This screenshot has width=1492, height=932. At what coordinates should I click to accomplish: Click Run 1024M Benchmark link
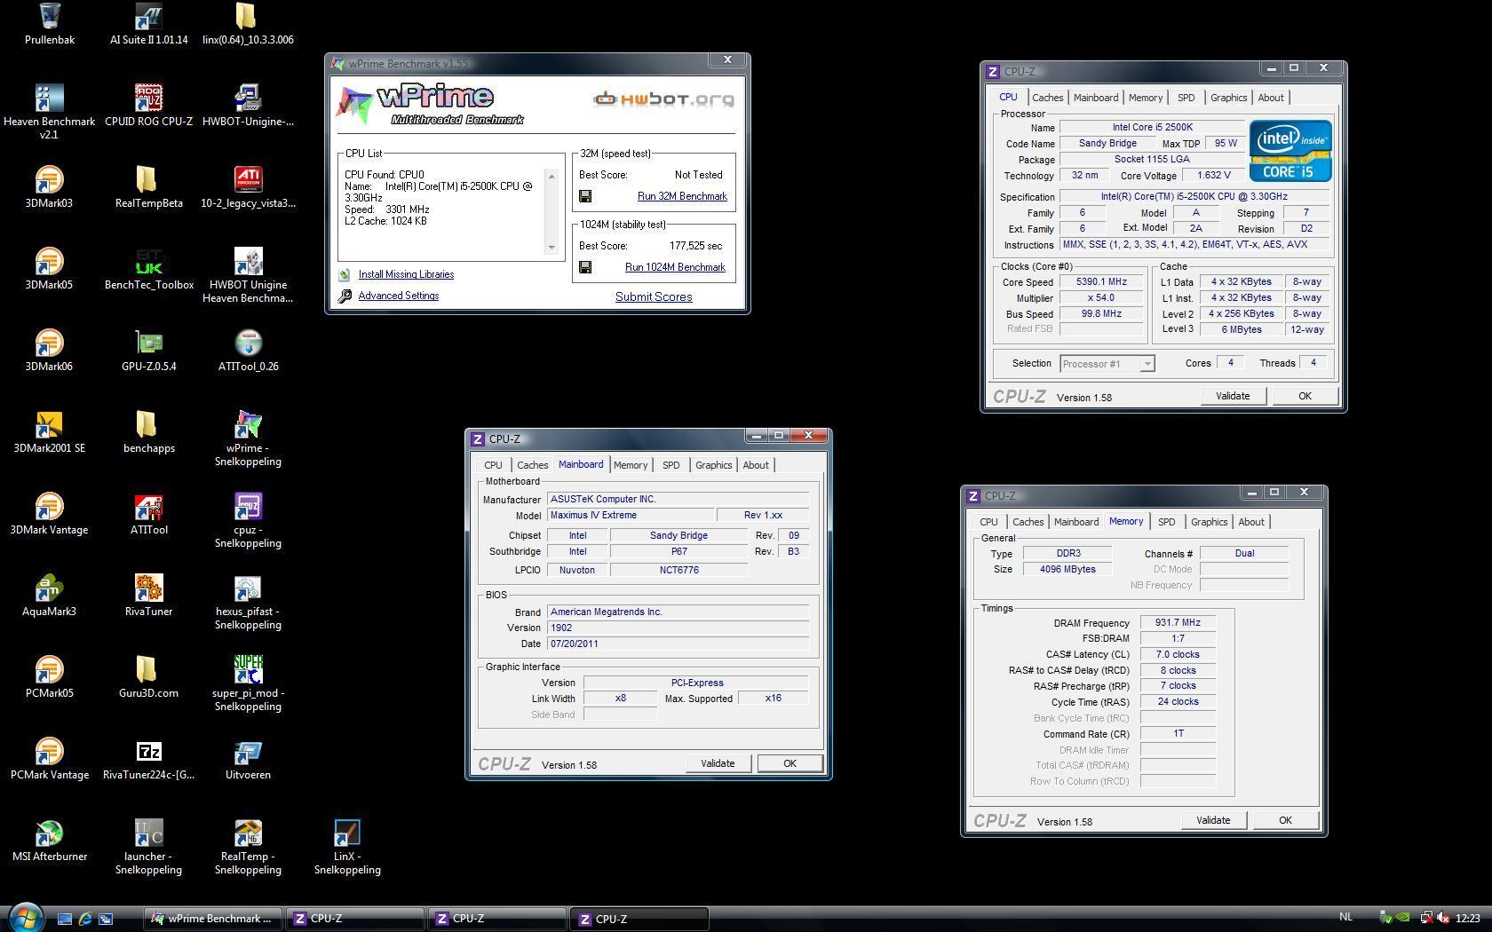click(x=675, y=267)
